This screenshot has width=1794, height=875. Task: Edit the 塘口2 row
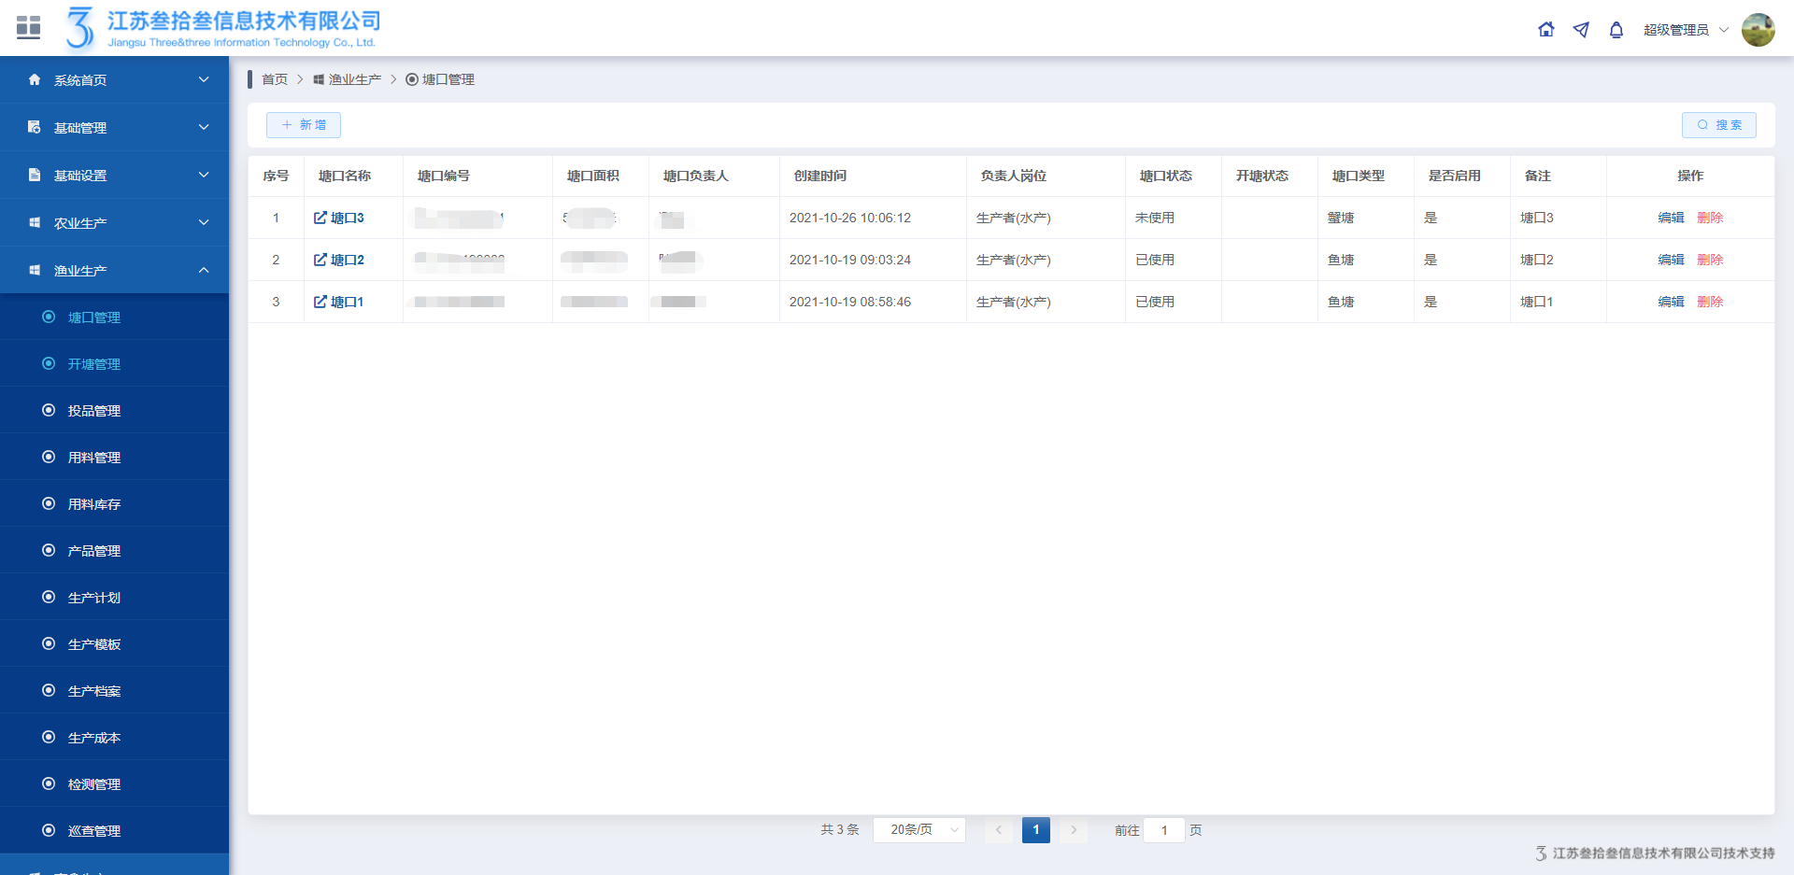pos(1671,260)
